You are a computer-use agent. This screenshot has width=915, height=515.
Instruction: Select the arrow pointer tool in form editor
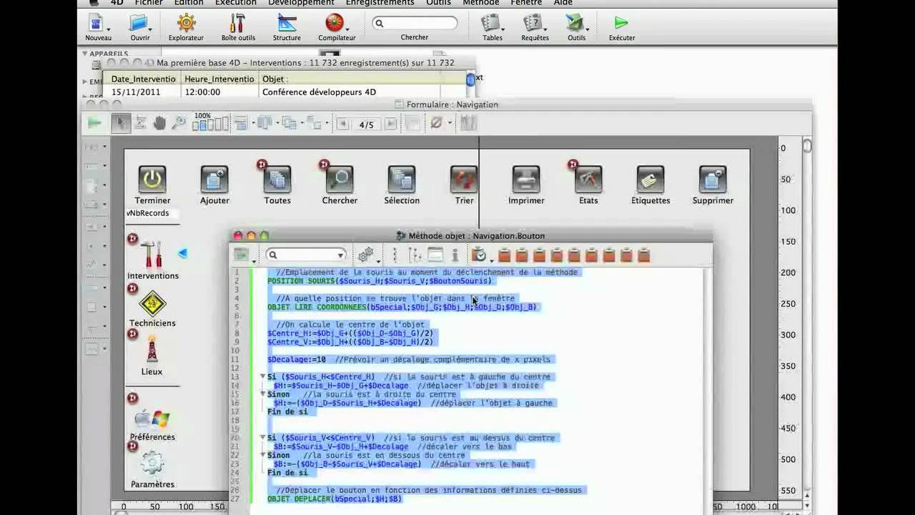coord(121,123)
